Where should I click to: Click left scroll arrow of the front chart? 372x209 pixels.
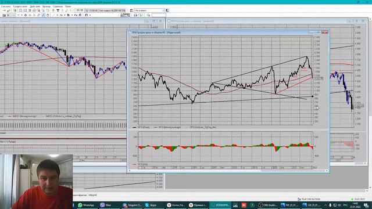tap(130, 170)
